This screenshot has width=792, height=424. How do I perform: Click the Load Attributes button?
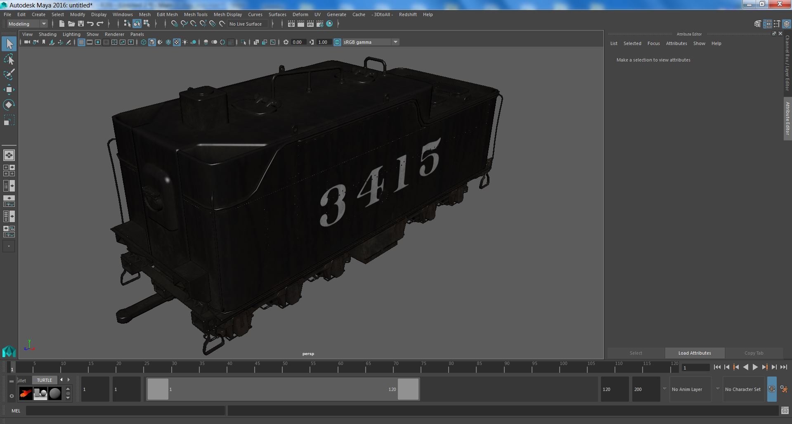click(695, 353)
